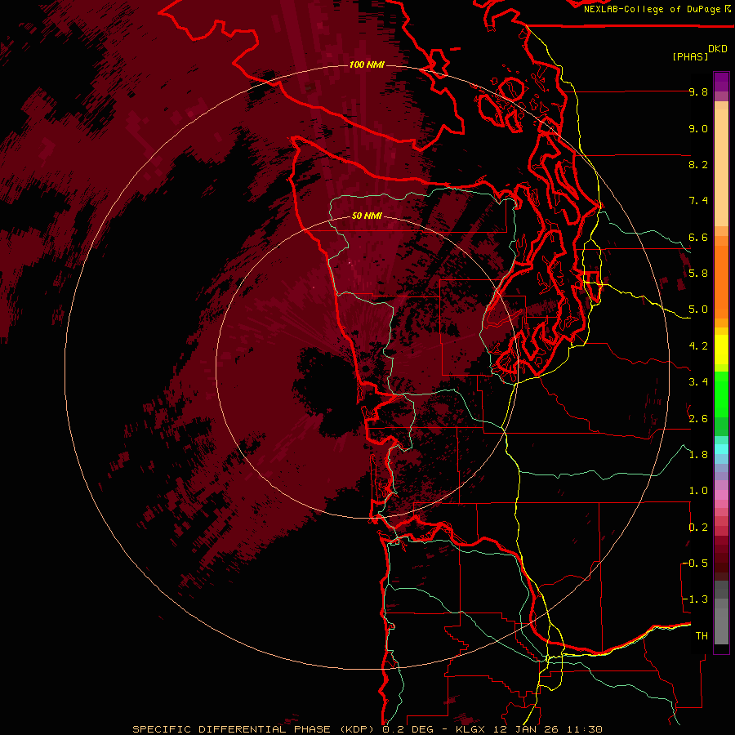Click the (KDP) abbreviation in the caption

click(357, 729)
